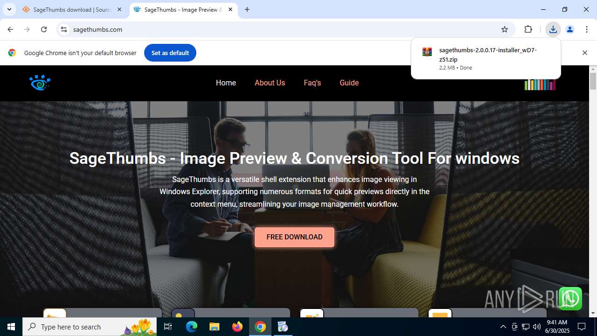Click the browser Back arrow
597x336 pixels.
(x=10, y=29)
